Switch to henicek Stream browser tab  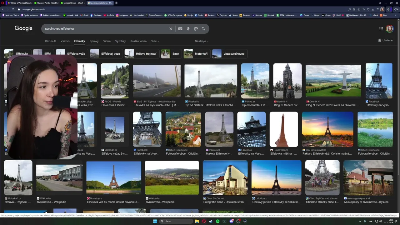(73, 3)
